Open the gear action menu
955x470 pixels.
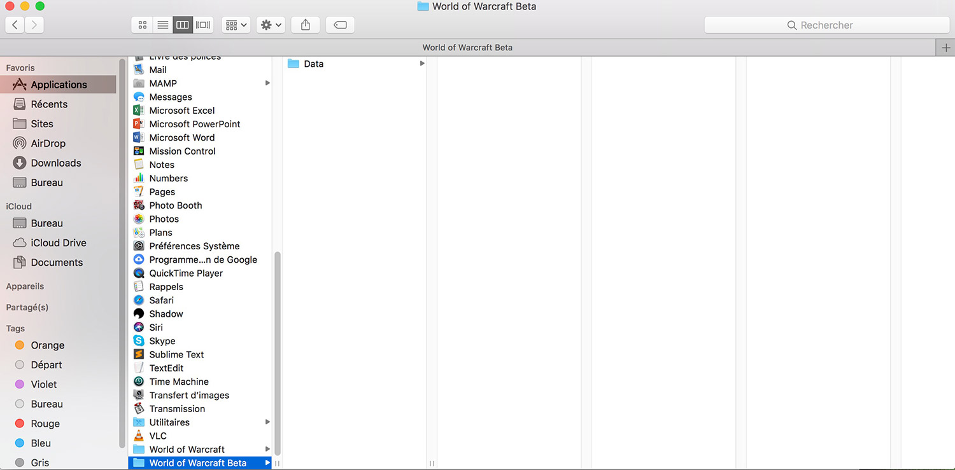(x=271, y=25)
